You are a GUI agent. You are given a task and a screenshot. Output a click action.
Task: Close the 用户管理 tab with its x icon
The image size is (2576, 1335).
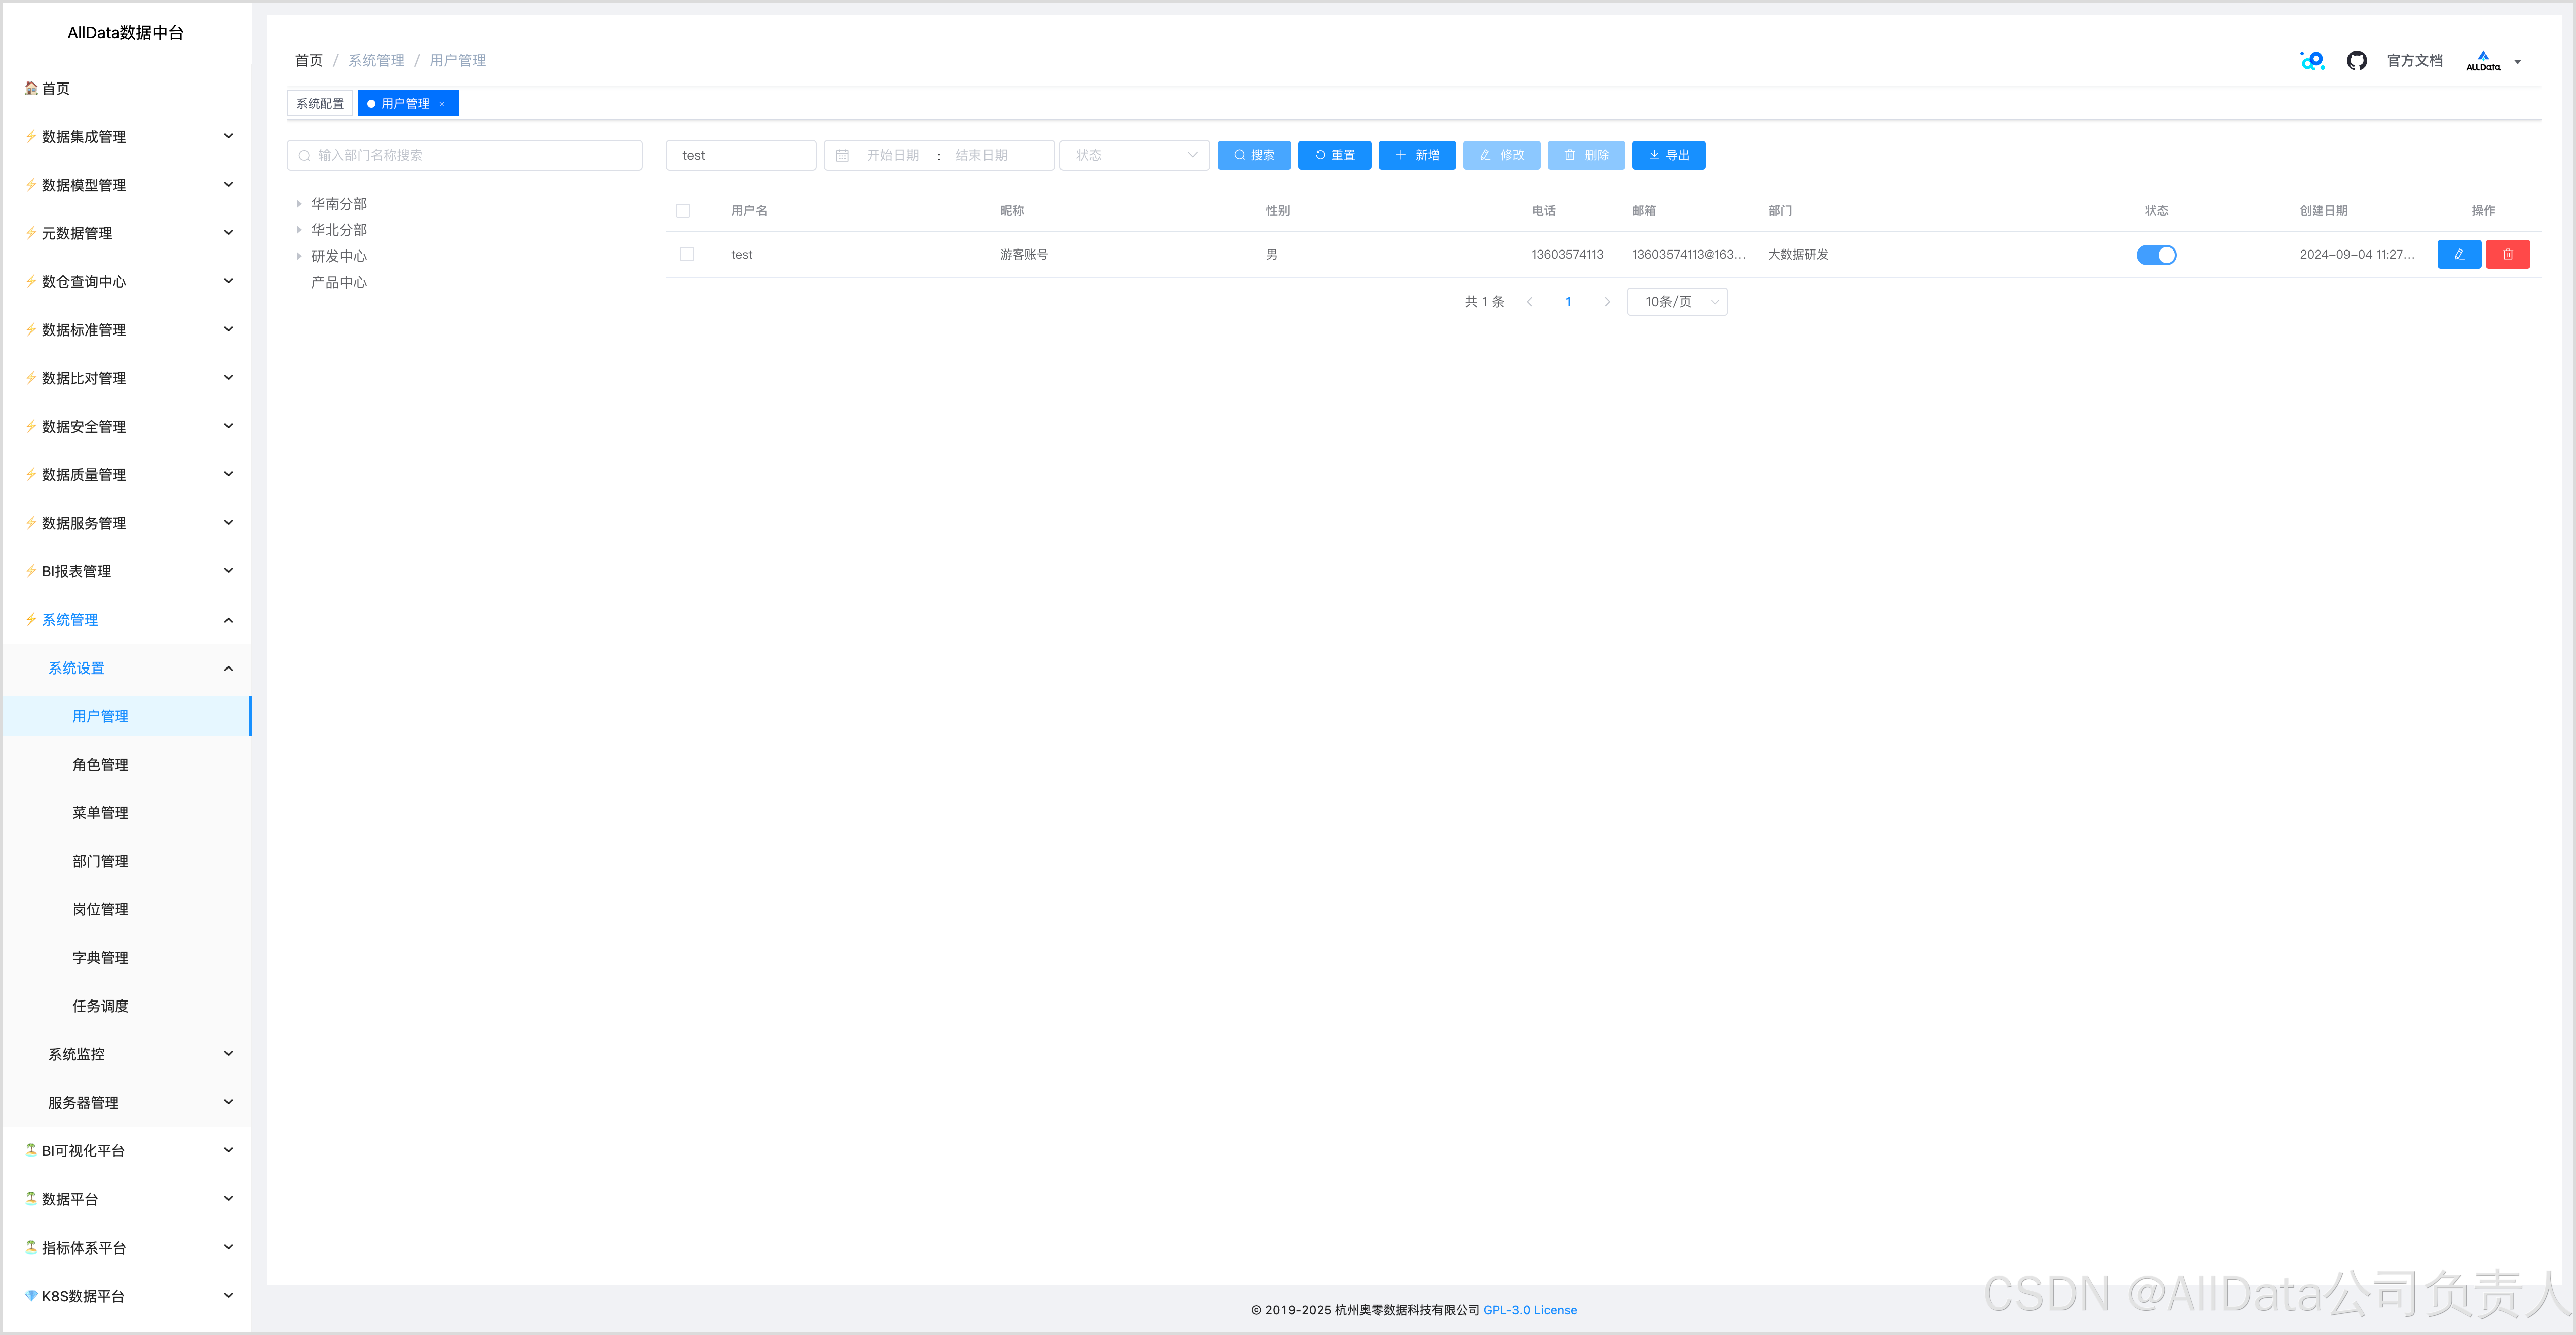442,104
